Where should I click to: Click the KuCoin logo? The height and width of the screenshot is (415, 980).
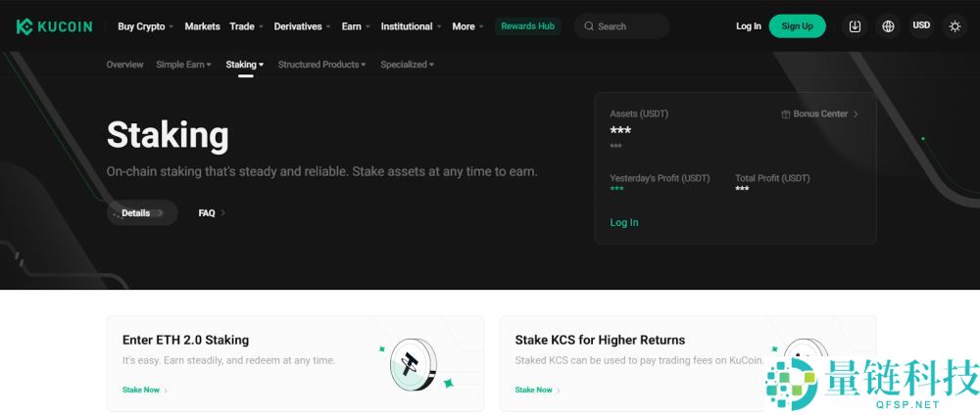click(x=54, y=26)
